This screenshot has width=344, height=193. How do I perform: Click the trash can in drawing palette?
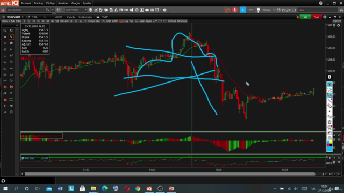pos(329,122)
